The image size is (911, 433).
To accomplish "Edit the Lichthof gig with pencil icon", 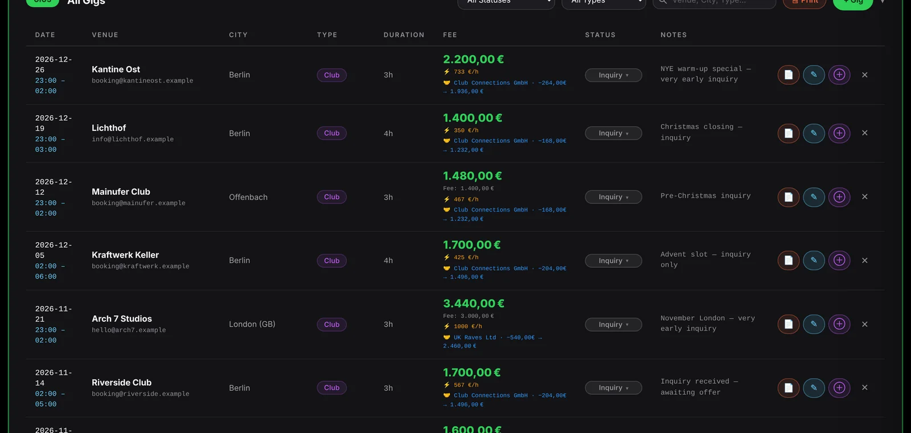I will (x=814, y=133).
